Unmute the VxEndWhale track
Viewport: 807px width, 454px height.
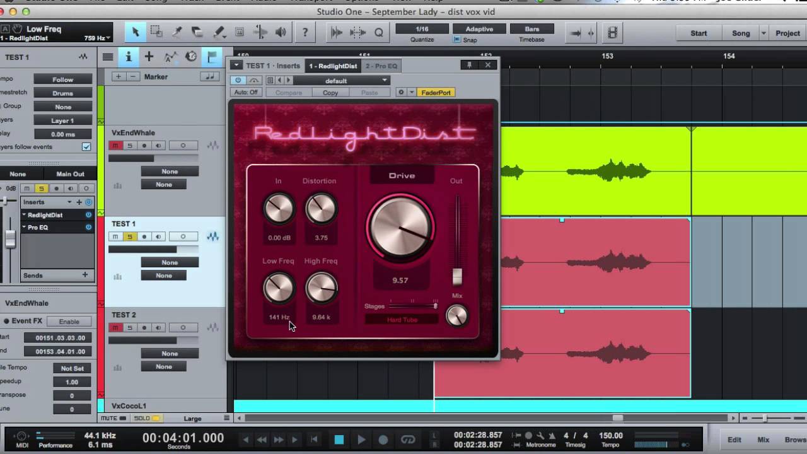115,146
